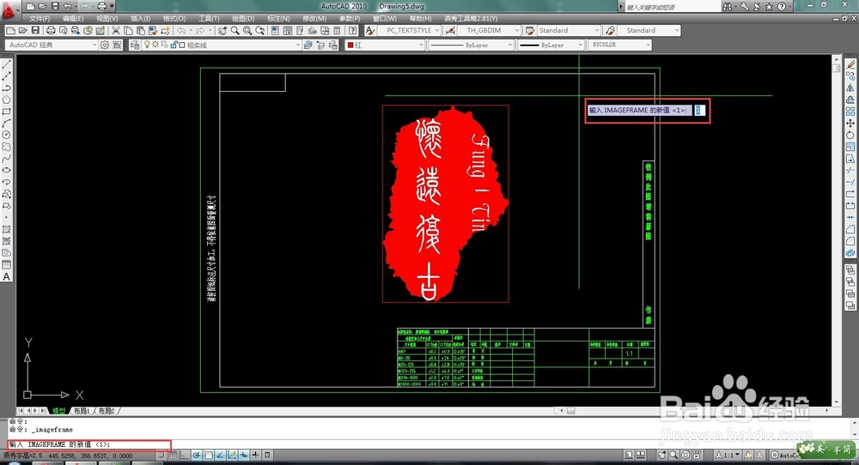Click Save in the quick access toolbar
This screenshot has width=859, height=465.
point(55,6)
